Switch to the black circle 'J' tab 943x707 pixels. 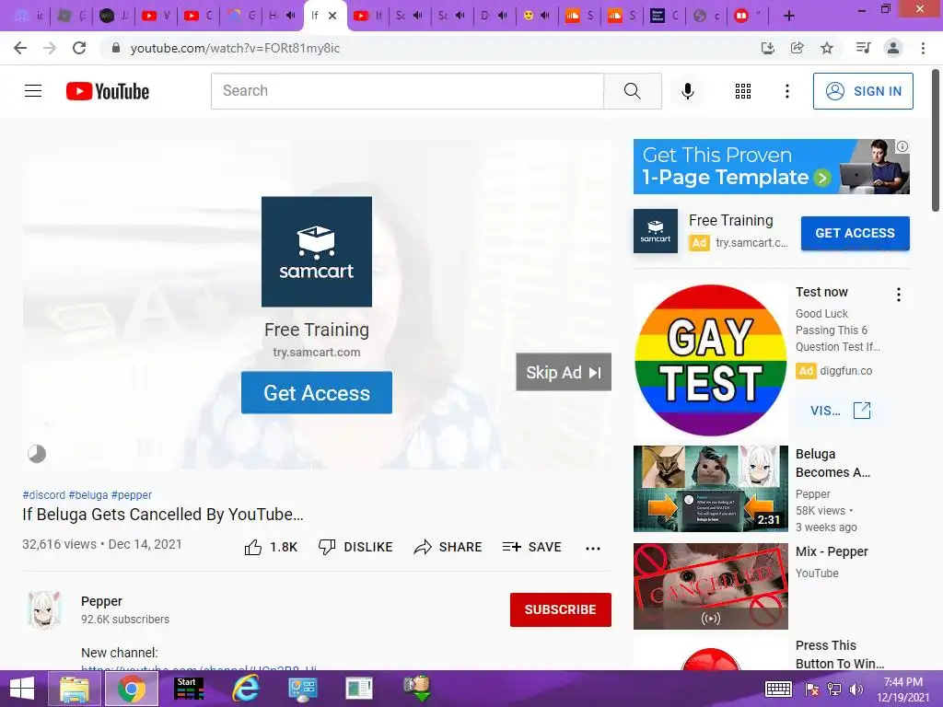click(113, 16)
